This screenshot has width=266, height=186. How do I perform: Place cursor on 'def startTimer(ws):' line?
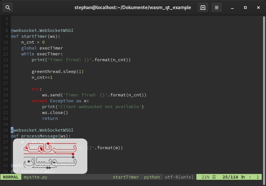pyautogui.click(x=35, y=37)
